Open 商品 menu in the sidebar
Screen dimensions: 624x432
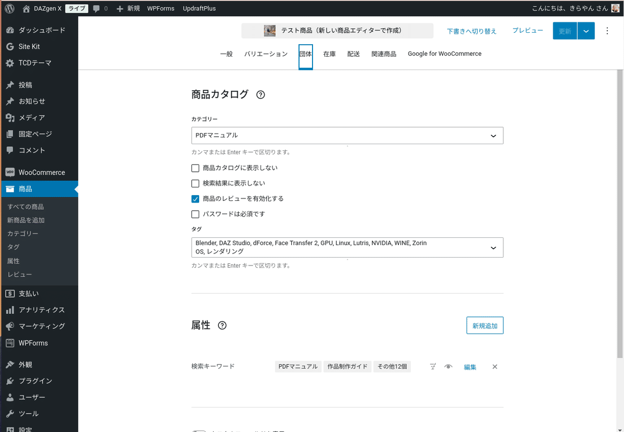tap(39, 189)
